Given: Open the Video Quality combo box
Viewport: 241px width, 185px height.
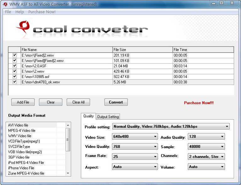Looking at the screenshot, I should pyautogui.click(x=135, y=147).
